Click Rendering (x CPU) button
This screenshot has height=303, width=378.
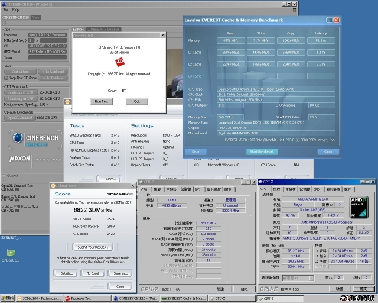tap(21, 99)
